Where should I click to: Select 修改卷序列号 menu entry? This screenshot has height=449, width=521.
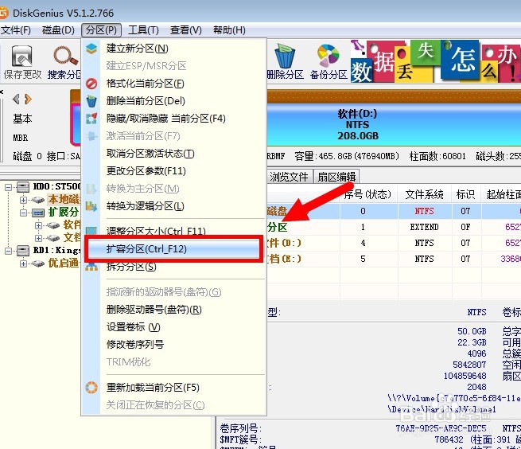point(173,345)
